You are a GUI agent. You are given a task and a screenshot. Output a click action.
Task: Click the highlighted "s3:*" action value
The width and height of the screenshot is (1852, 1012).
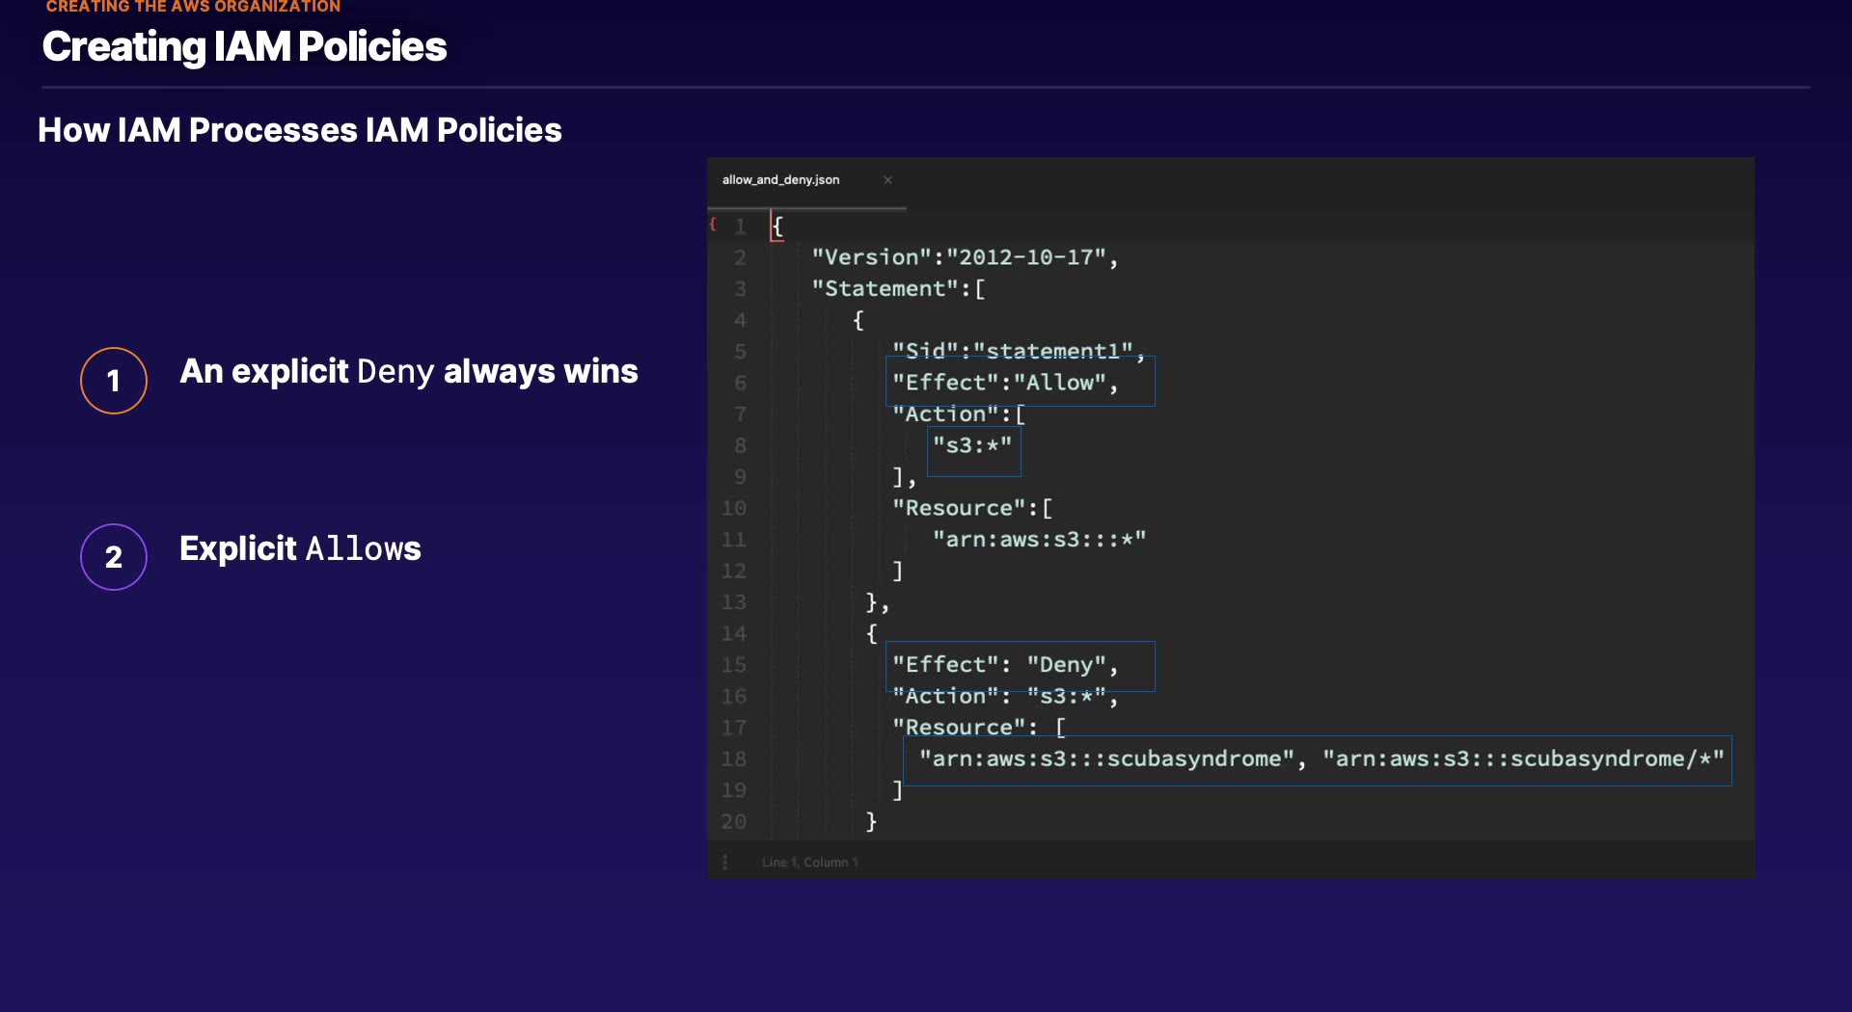[x=972, y=445]
